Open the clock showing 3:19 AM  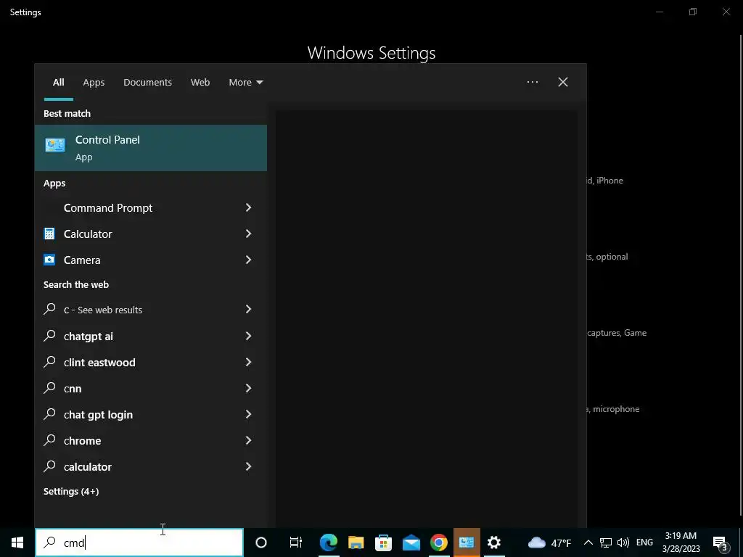(681, 542)
